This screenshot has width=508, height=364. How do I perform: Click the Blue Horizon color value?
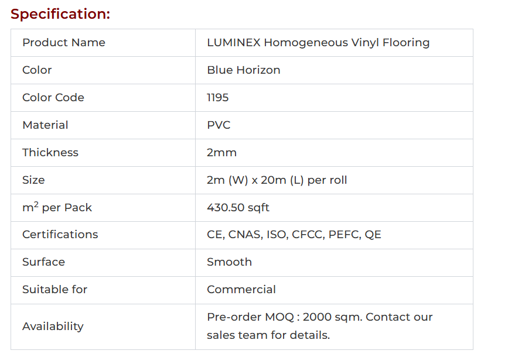pyautogui.click(x=243, y=70)
